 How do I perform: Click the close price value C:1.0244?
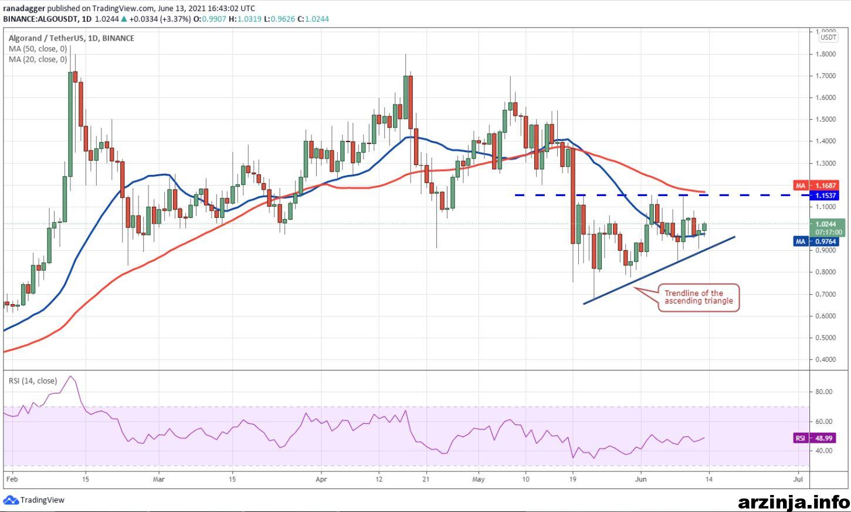[x=313, y=19]
